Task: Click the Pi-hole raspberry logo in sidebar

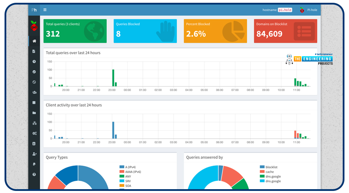Action: click(34, 26)
